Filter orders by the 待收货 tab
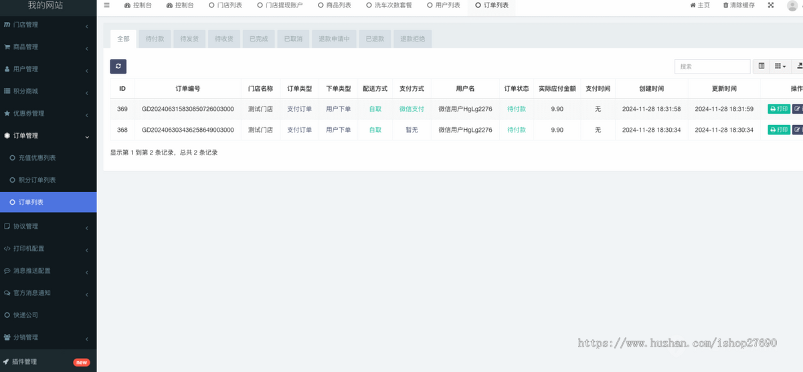 click(224, 39)
